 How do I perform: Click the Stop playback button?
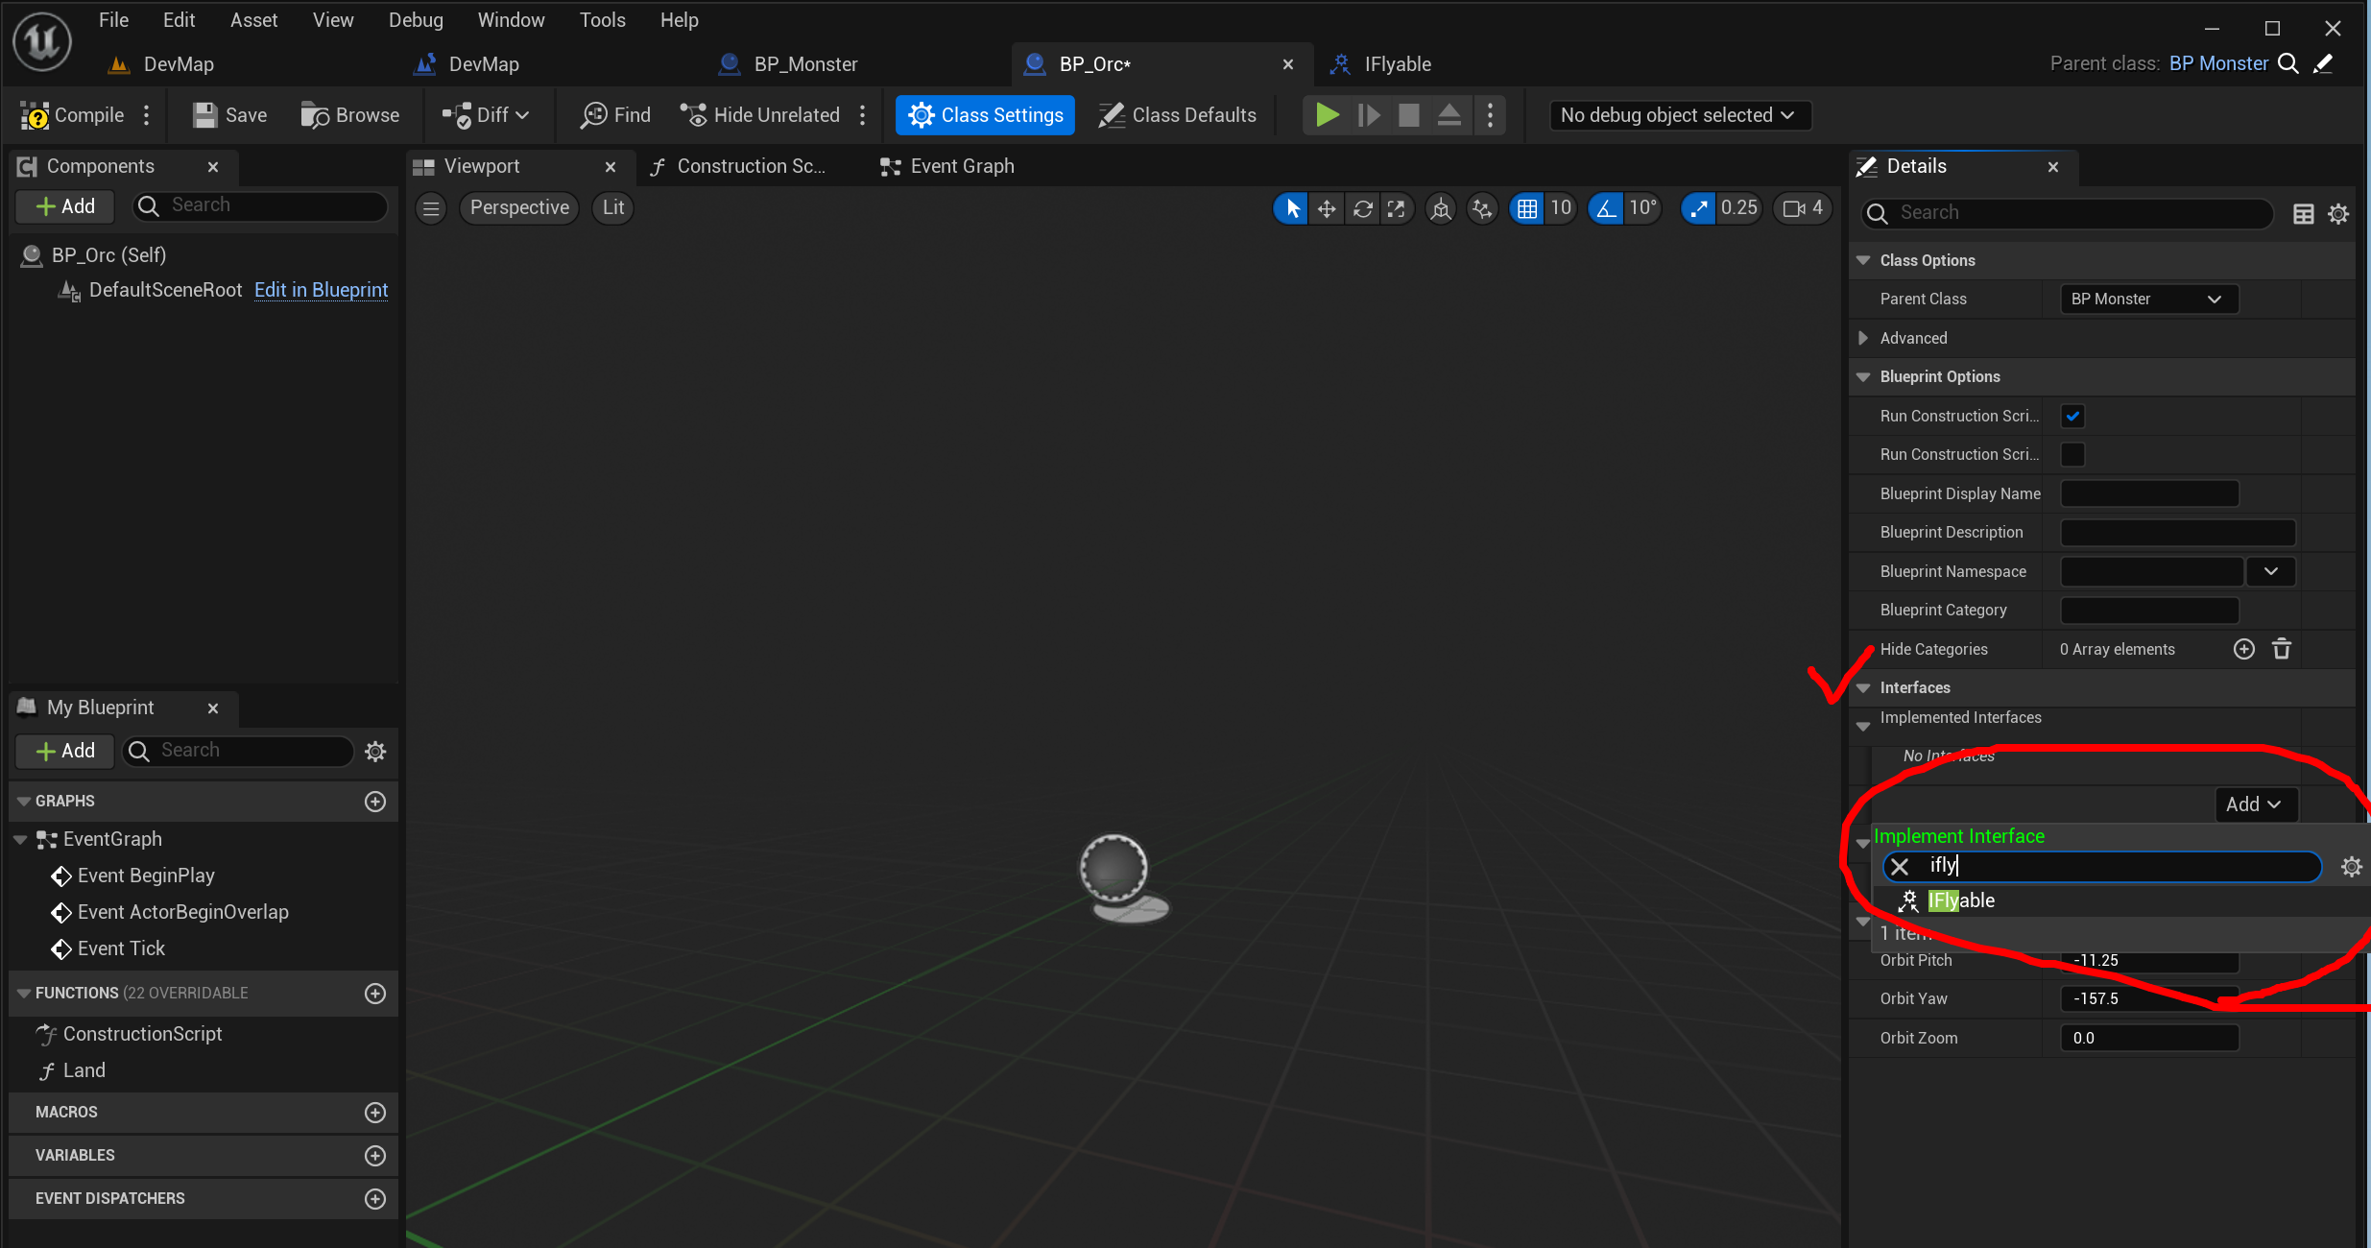click(x=1408, y=115)
